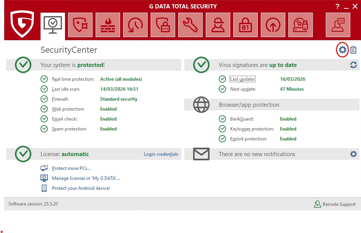The image size is (361, 233).
Task: Click the checkmark beside Spam protection
Action: click(x=44, y=129)
